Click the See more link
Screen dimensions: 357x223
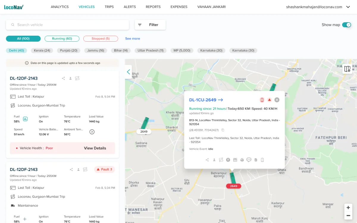(132, 39)
